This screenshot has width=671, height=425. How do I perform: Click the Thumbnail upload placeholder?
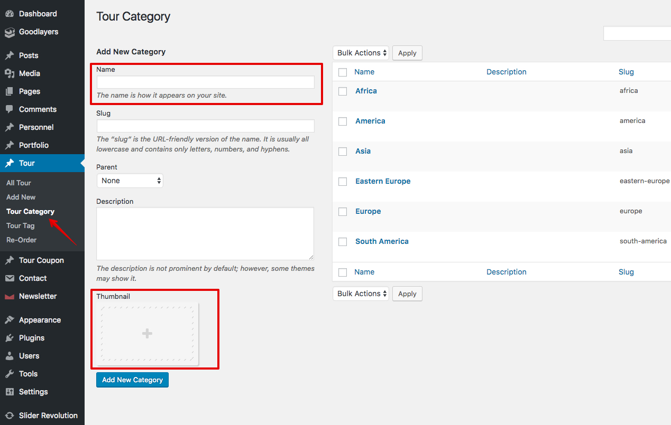(148, 334)
